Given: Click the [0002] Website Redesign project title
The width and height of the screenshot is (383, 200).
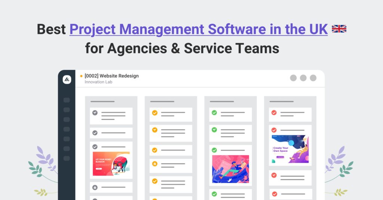Looking at the screenshot, I should (x=111, y=76).
